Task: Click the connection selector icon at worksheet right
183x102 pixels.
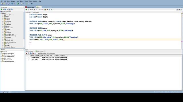Action: (177, 10)
